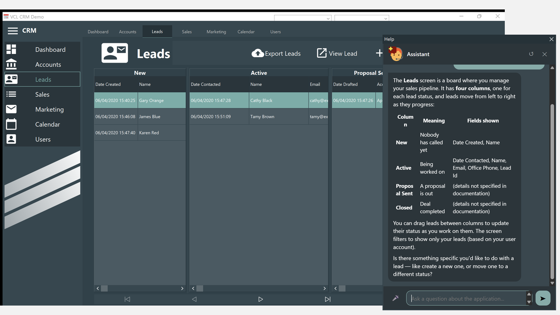Go to the previous record in the navigator
The width and height of the screenshot is (560, 315).
coord(194,299)
